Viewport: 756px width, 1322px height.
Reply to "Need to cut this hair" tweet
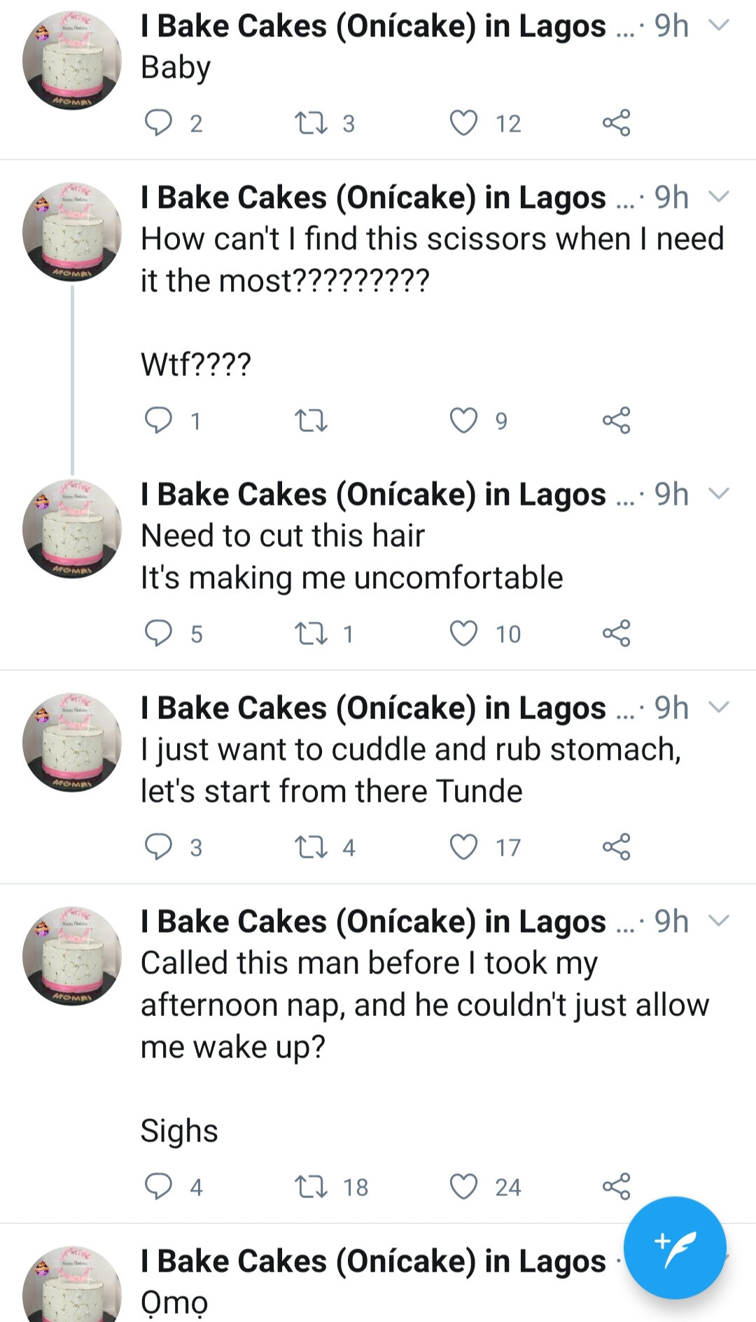(x=158, y=634)
